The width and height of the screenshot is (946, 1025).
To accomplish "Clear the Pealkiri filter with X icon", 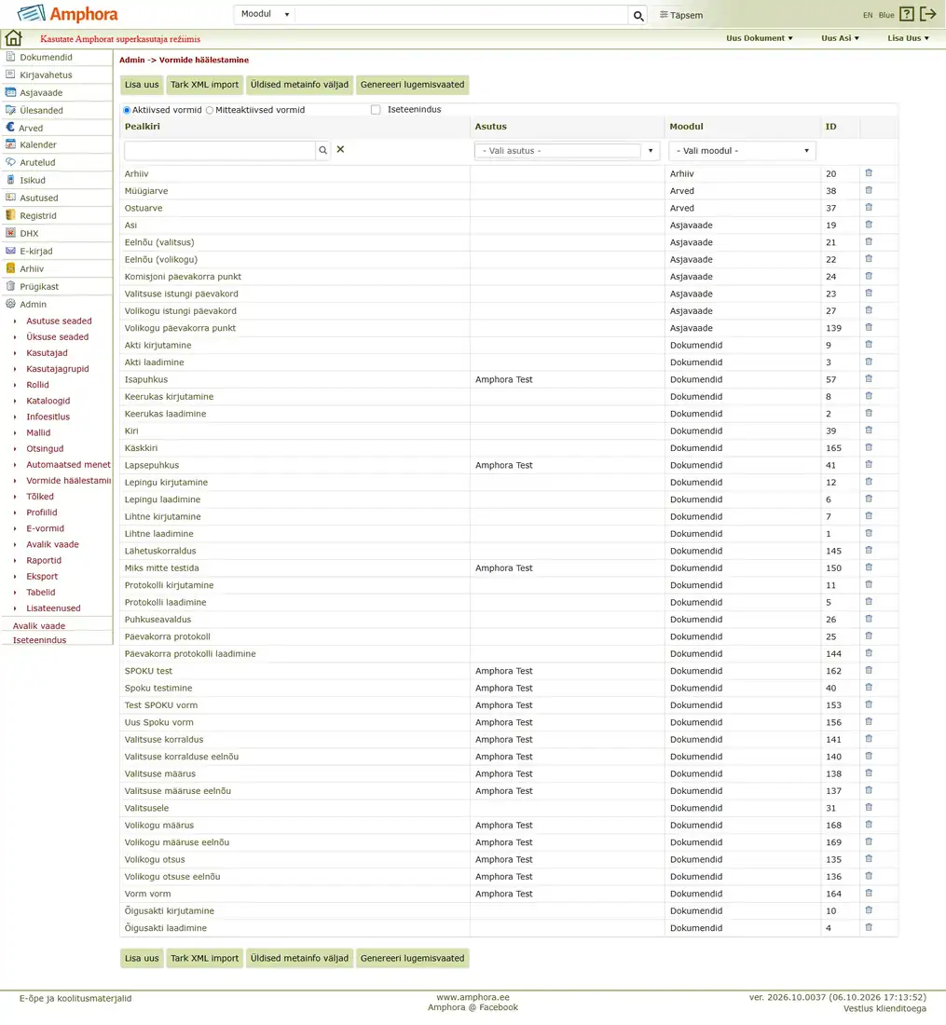I will coord(340,150).
